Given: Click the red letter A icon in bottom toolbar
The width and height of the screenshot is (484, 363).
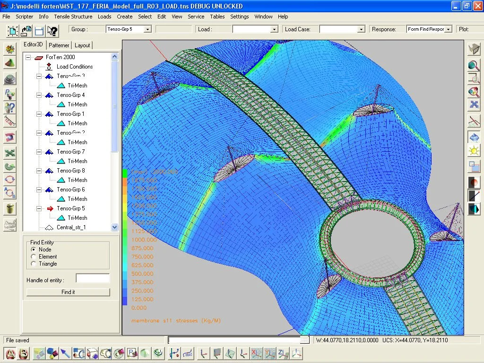Looking at the screenshot, I should point(10,353).
